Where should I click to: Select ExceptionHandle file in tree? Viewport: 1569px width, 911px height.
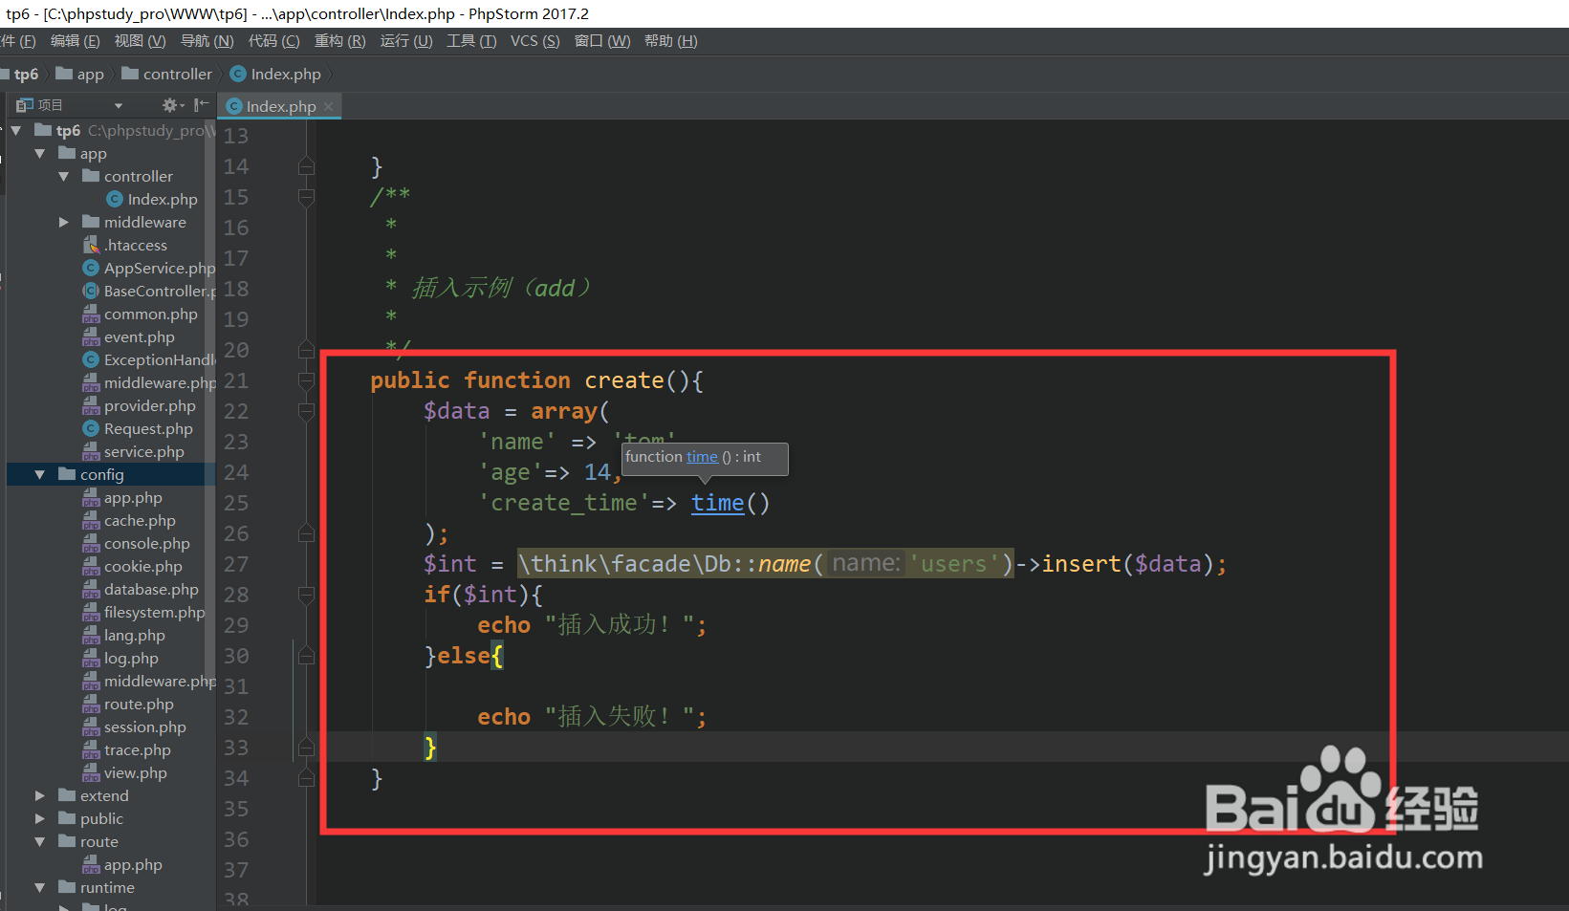[149, 359]
